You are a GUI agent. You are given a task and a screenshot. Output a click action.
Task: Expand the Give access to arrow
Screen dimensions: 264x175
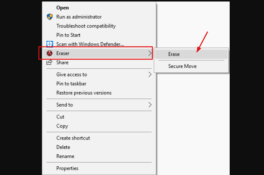coord(150,75)
